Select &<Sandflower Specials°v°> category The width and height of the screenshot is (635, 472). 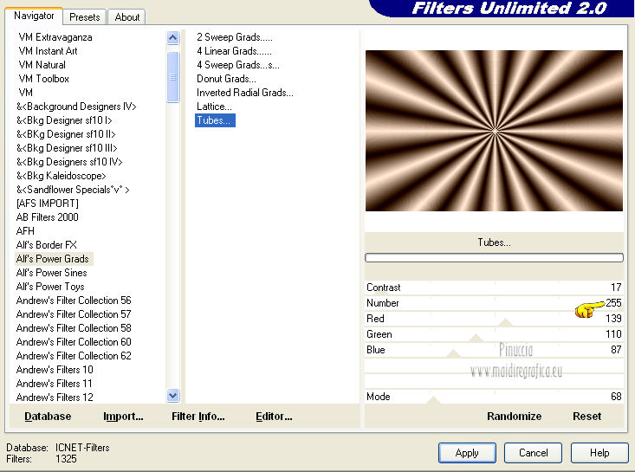click(x=73, y=190)
